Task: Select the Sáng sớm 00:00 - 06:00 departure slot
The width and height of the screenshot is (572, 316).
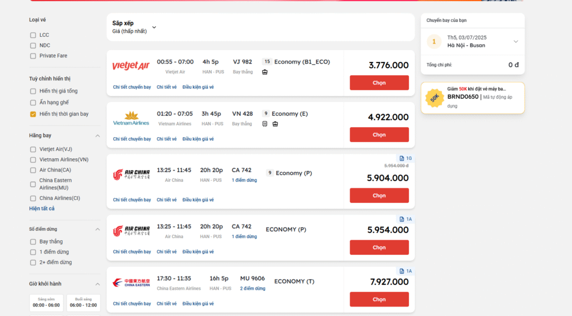Action: pyautogui.click(x=46, y=303)
